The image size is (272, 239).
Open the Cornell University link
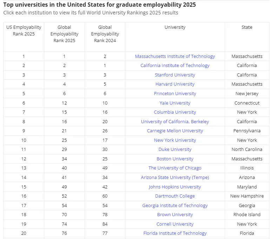(x=175, y=224)
